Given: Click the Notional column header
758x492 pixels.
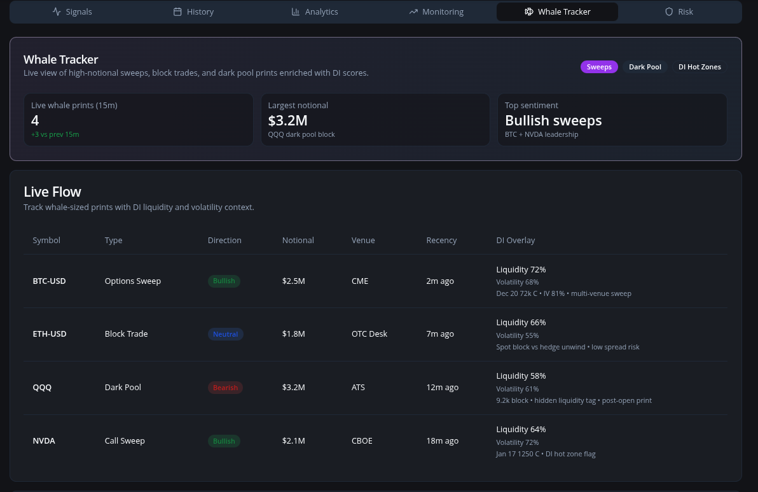Looking at the screenshot, I should (298, 240).
